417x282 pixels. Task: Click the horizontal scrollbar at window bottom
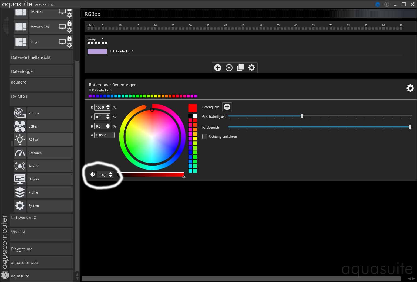pos(241,278)
